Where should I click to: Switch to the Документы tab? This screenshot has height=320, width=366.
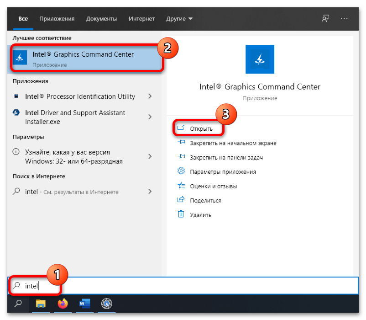(x=101, y=19)
